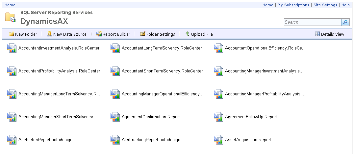Screen dimensions: 354x156
Task: Open My Subscriptions link
Action: pyautogui.click(x=293, y=5)
